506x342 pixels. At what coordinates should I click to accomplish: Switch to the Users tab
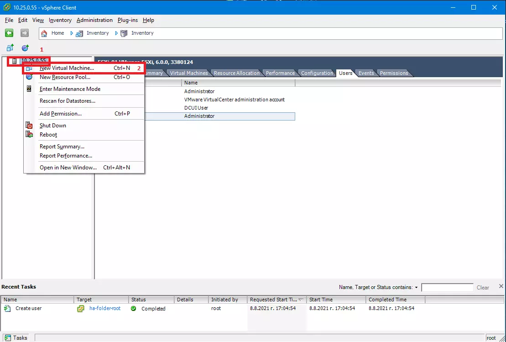tap(345, 73)
